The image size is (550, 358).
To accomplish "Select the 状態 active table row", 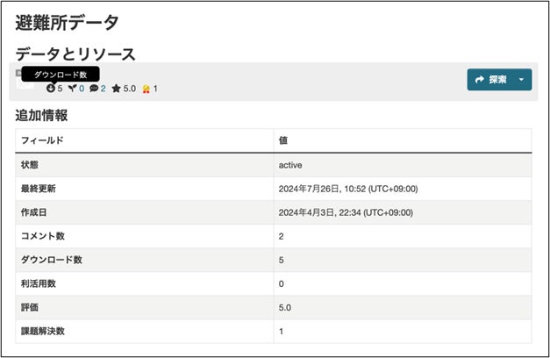I will click(274, 165).
